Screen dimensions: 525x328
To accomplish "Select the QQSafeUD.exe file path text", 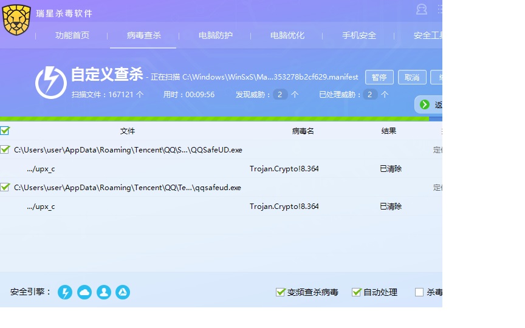I will (x=128, y=150).
